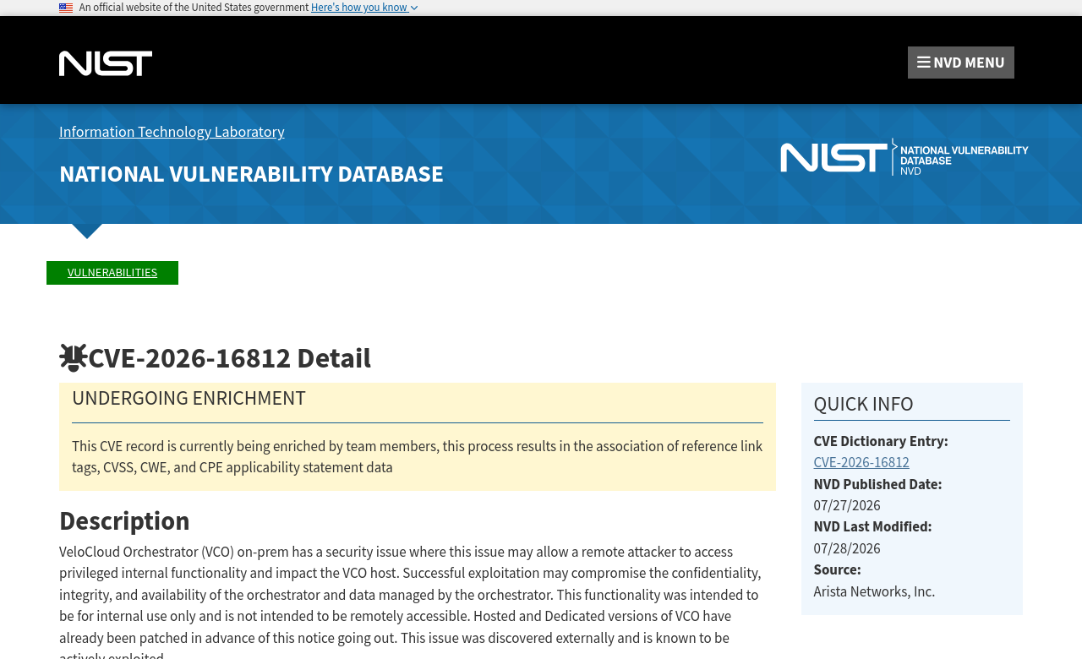This screenshot has height=659, width=1082.
Task: Click the published date 07/27/2026
Action: [847, 506]
